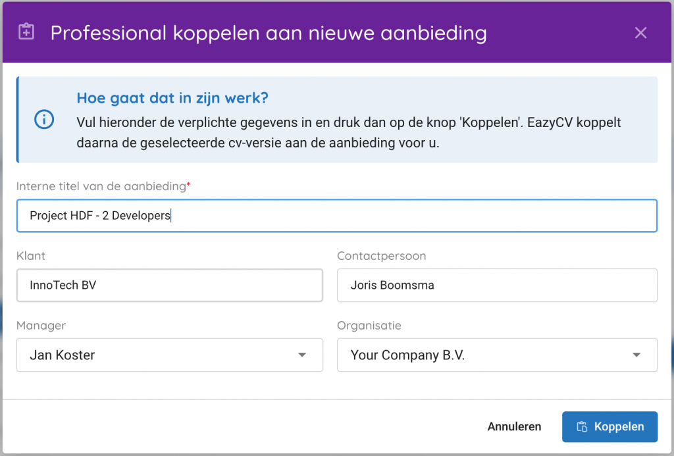Click the 'Hoe gaat dat in zijn werk?' heading
674x456 pixels.
172,98
